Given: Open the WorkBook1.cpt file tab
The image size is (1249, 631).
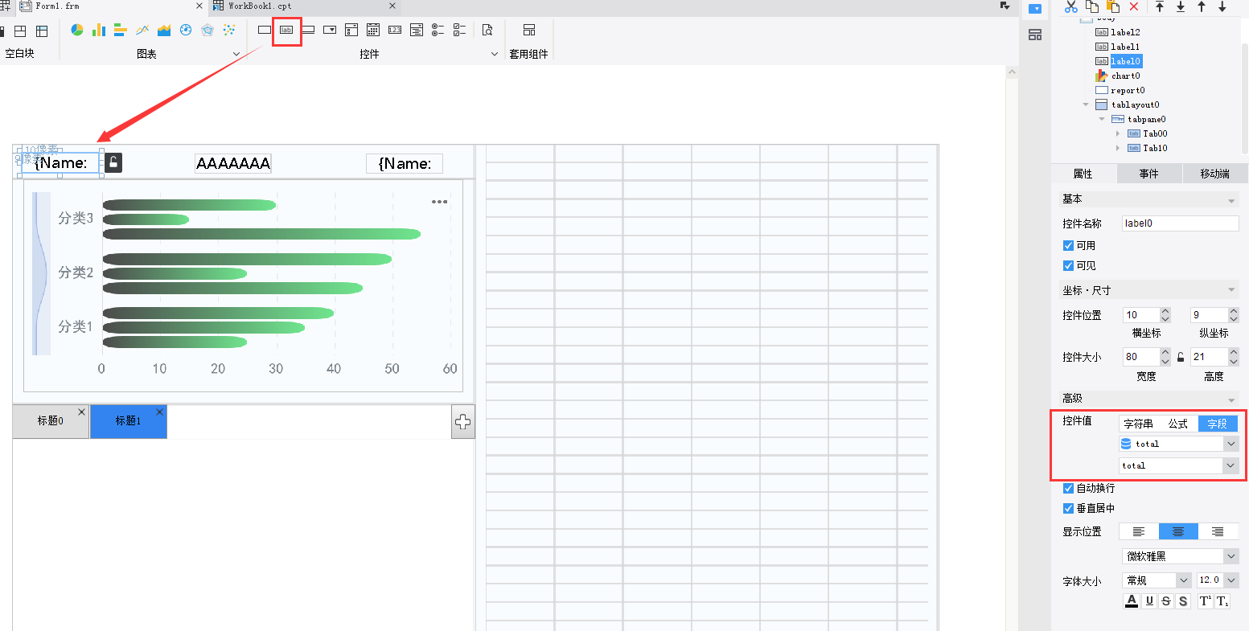Looking at the screenshot, I should coord(260,6).
